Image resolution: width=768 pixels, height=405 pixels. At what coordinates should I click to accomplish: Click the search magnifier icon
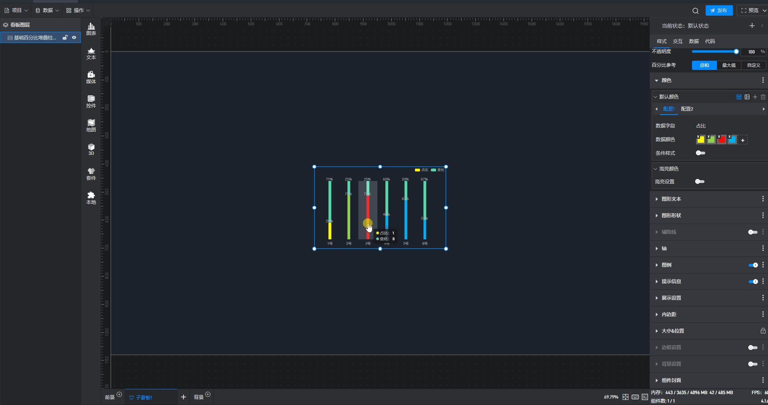point(695,11)
